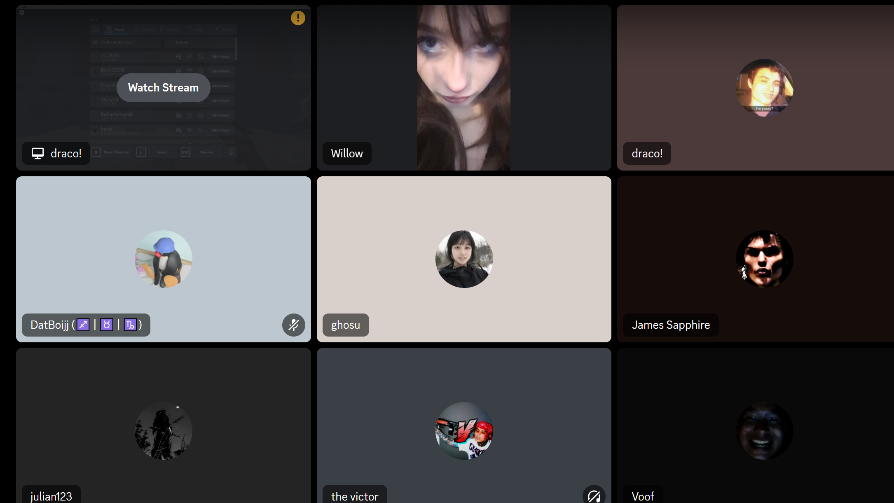Screen dimensions: 894x503
Task: Click DatBoijj's penguin avatar
Action: [164, 259]
